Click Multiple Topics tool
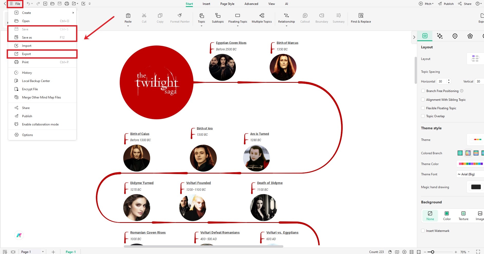 [262, 18]
